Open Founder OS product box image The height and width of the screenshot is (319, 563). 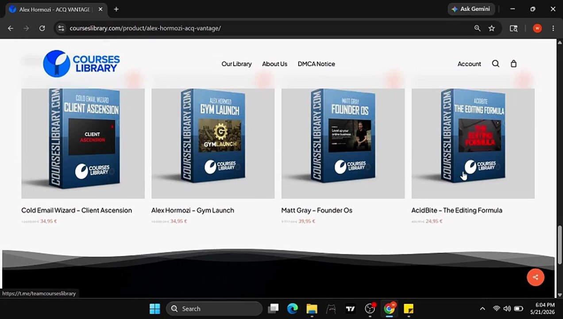343,143
